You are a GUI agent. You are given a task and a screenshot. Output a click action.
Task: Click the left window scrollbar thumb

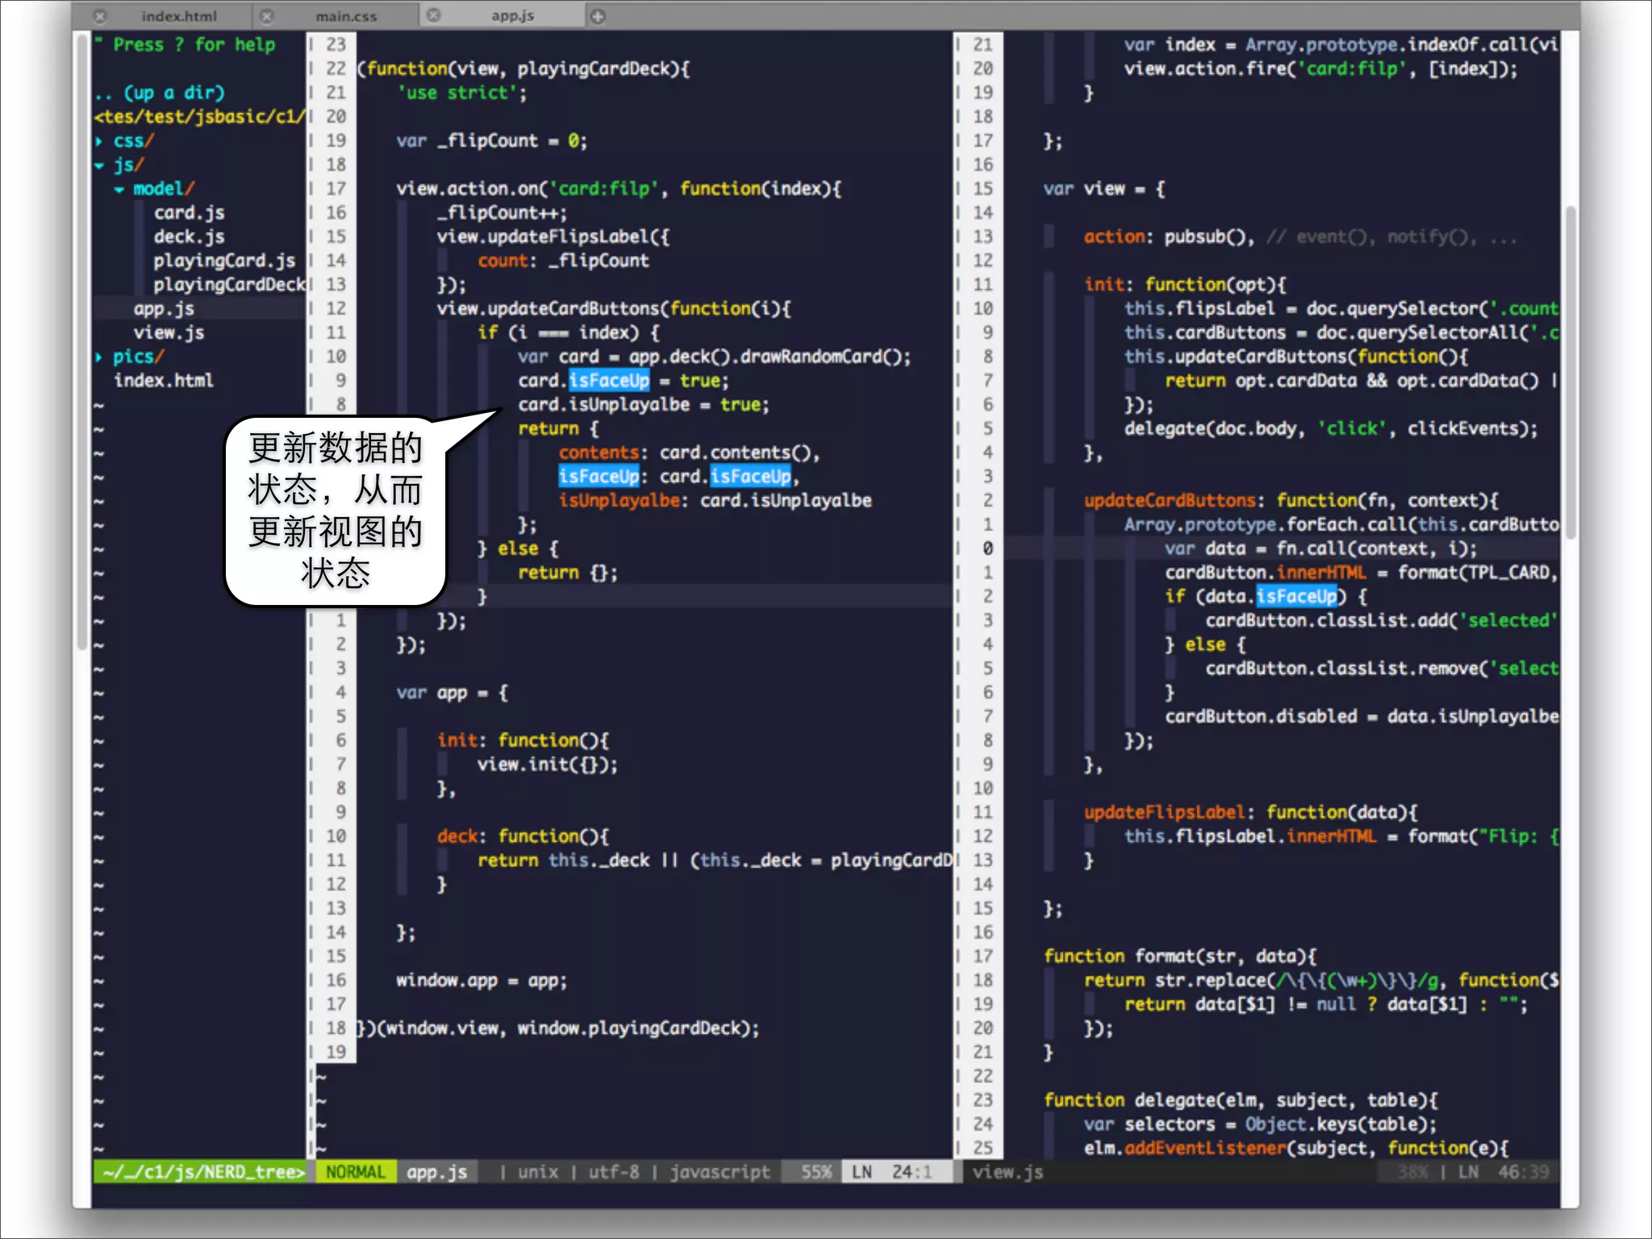81,343
